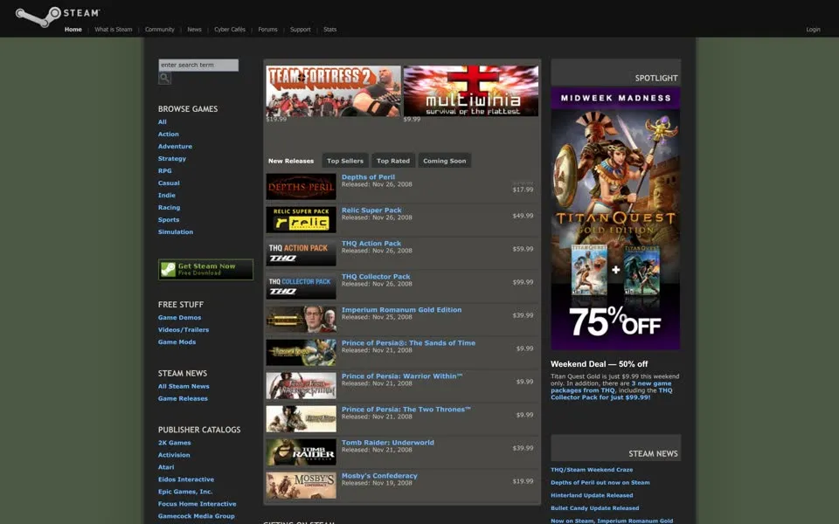
Task: Open Videos/Trailers link
Action: coord(184,330)
